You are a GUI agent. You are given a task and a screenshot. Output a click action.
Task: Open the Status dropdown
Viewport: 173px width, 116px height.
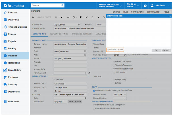click(104, 25)
